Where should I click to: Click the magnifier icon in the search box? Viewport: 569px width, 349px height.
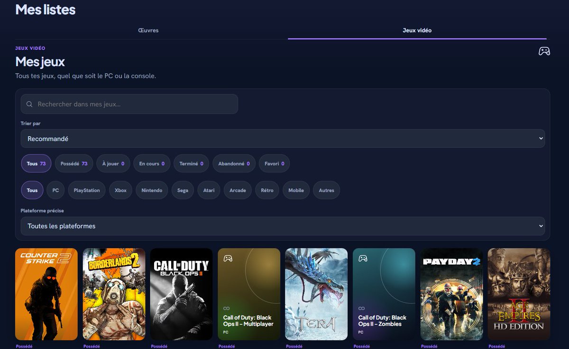[x=29, y=104]
